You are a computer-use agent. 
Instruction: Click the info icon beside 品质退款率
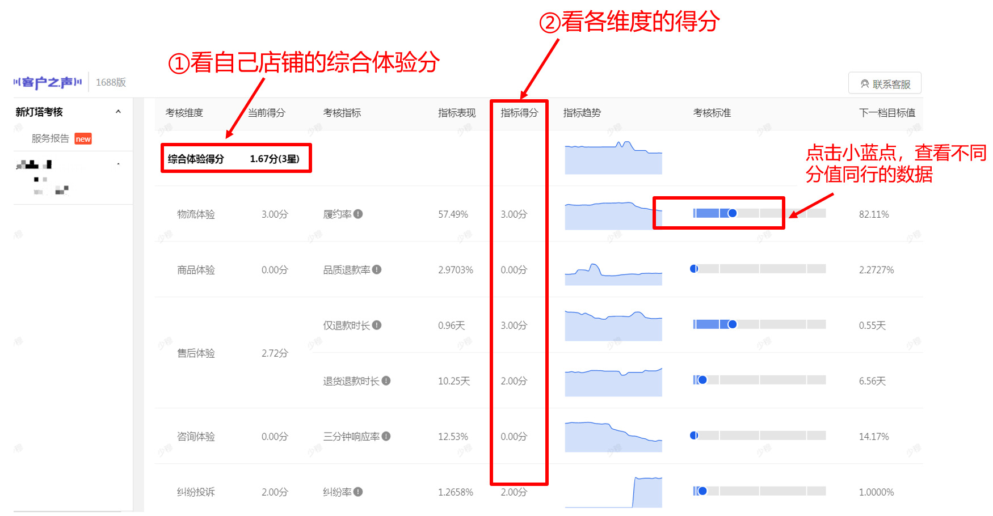coord(377,269)
